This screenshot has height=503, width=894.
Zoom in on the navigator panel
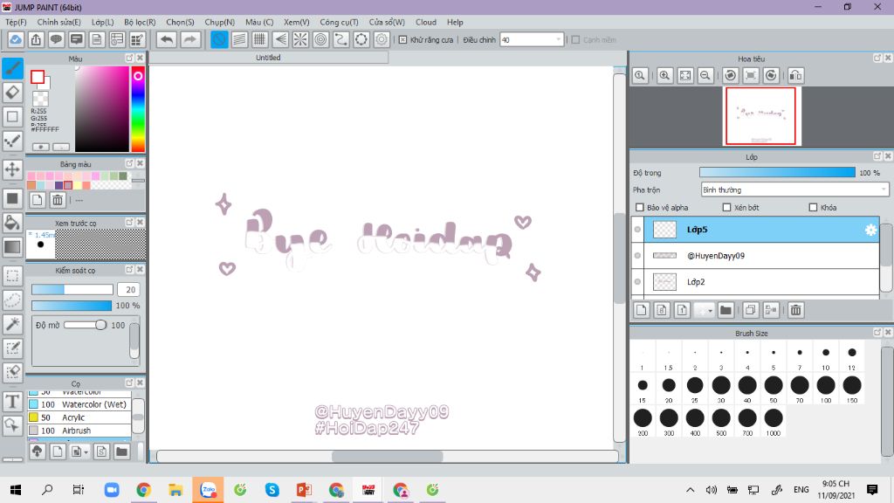point(664,75)
